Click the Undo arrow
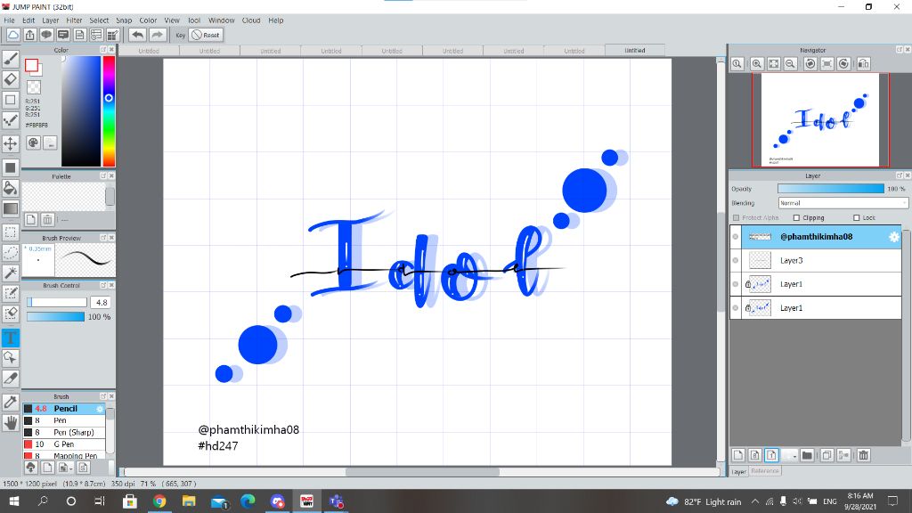Image resolution: width=912 pixels, height=513 pixels. 137,35
